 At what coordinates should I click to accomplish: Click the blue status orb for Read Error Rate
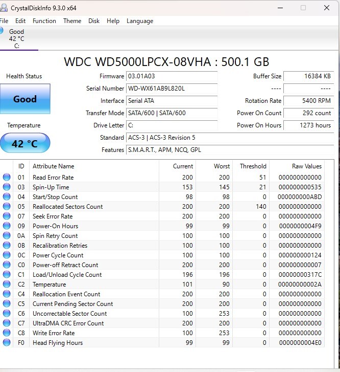(7, 177)
